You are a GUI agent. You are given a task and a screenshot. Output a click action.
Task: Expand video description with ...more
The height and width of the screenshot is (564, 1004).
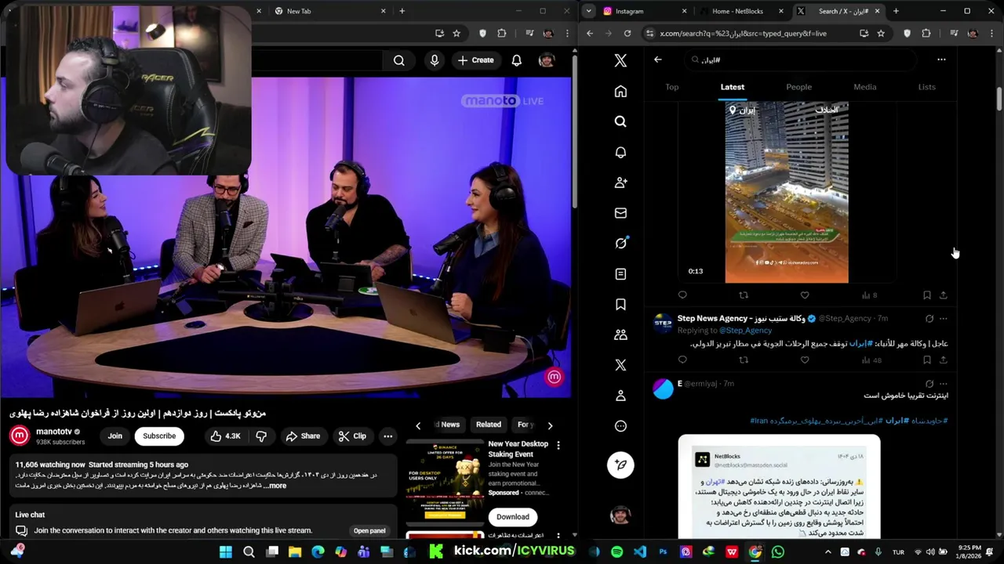coord(275,486)
